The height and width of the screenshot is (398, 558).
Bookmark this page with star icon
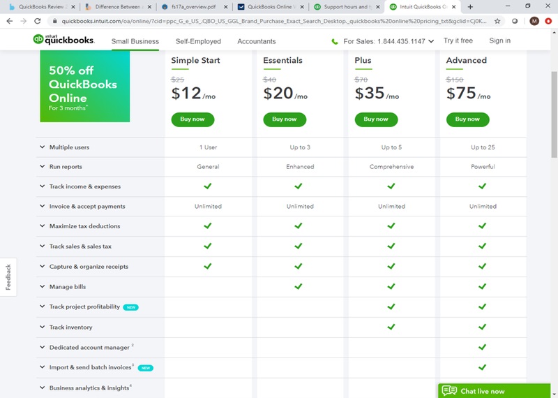point(497,21)
